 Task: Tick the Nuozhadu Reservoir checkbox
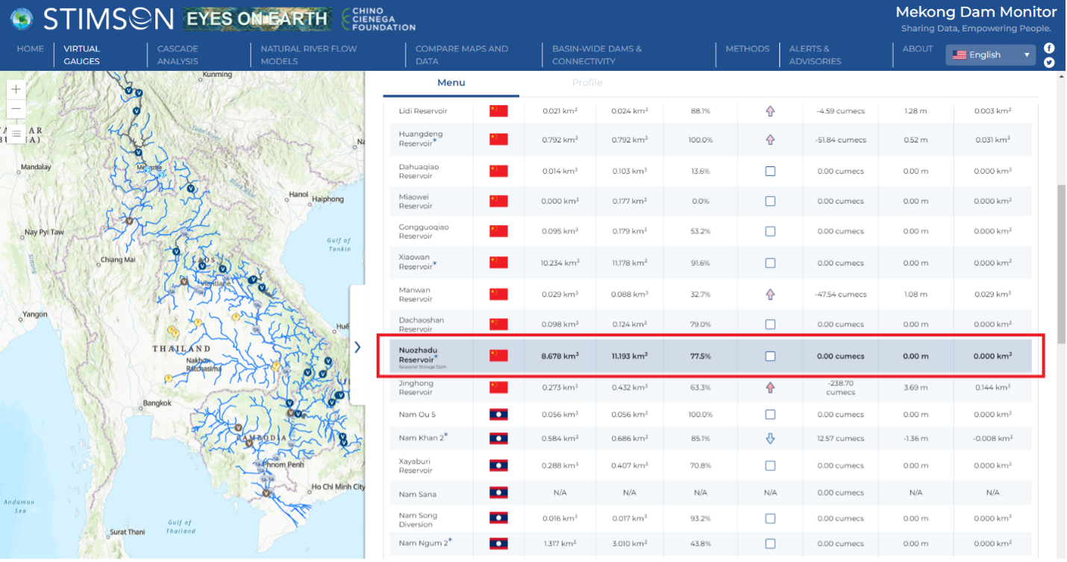(770, 356)
